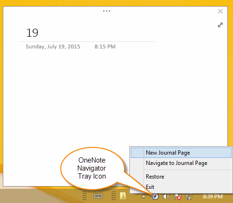Open the folder icon on taskbar
This screenshot has width=233, height=203.
[123, 196]
